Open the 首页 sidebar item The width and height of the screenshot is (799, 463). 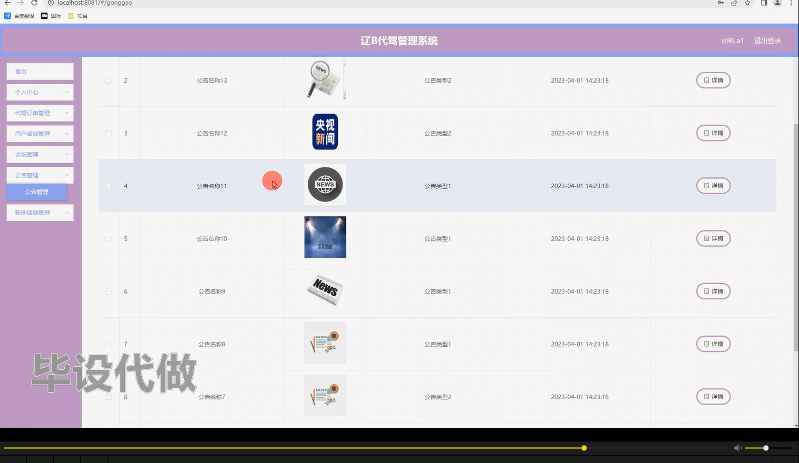coord(40,71)
